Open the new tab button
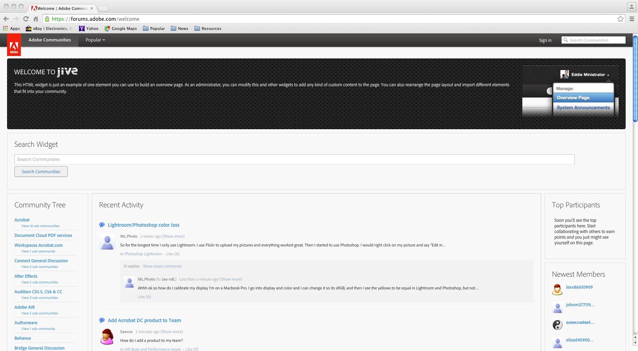The width and height of the screenshot is (638, 351). coord(103,8)
